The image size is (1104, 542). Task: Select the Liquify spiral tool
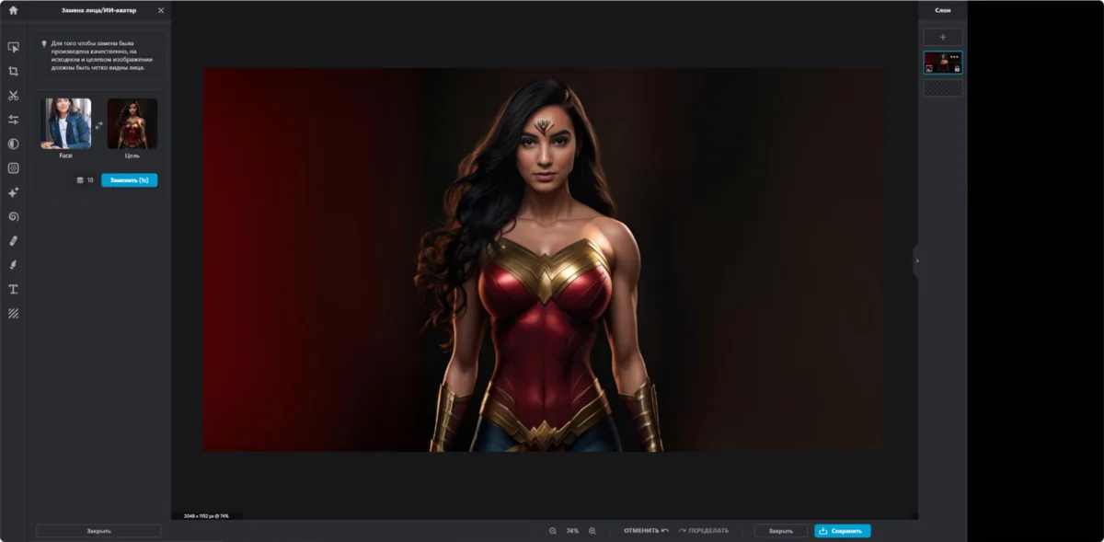(13, 216)
